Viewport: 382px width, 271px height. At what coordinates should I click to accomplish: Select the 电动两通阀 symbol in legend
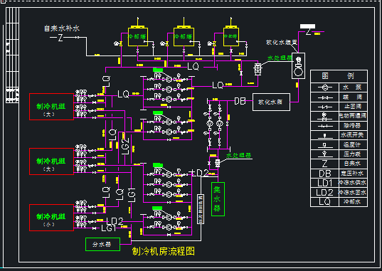point(325,117)
